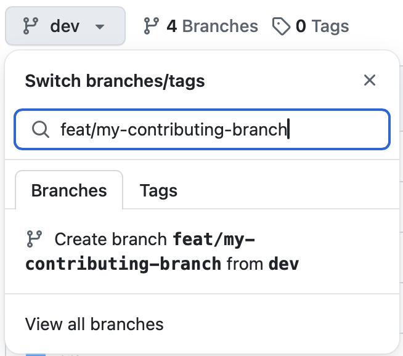The image size is (403, 356).
Task: Open the 4 Branches link
Action: [201, 26]
